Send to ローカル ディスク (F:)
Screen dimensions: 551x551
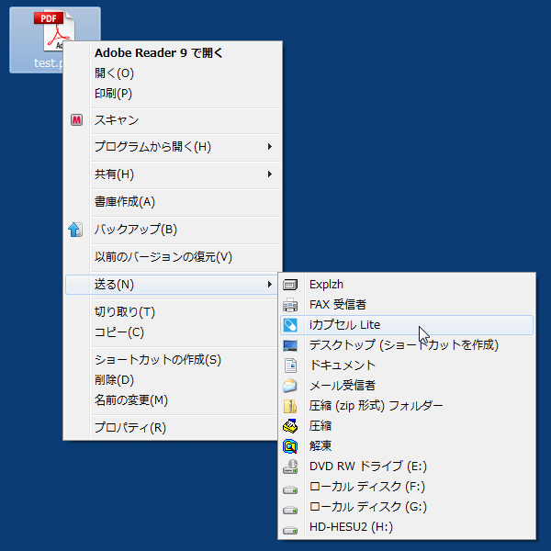pyautogui.click(x=407, y=487)
